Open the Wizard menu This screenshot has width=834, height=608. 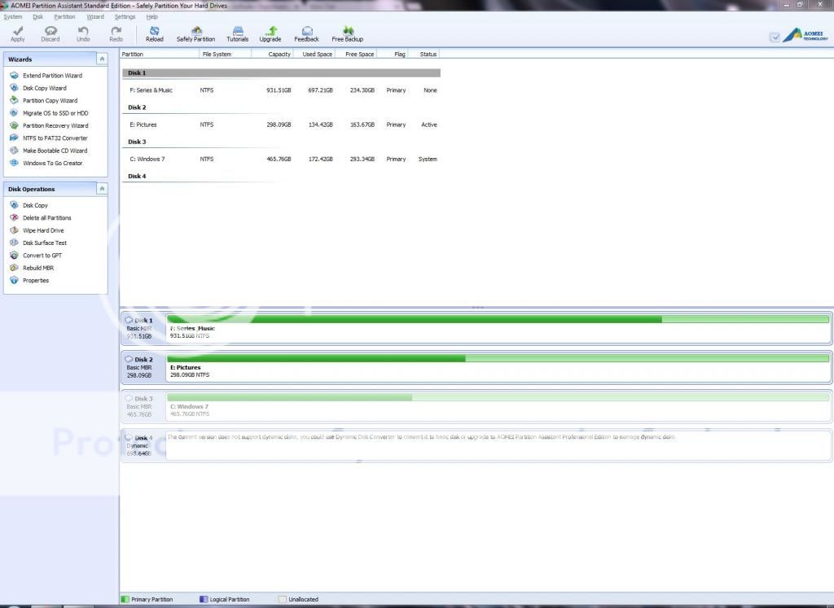tap(95, 16)
